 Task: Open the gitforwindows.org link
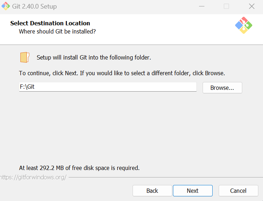[x=33, y=177]
